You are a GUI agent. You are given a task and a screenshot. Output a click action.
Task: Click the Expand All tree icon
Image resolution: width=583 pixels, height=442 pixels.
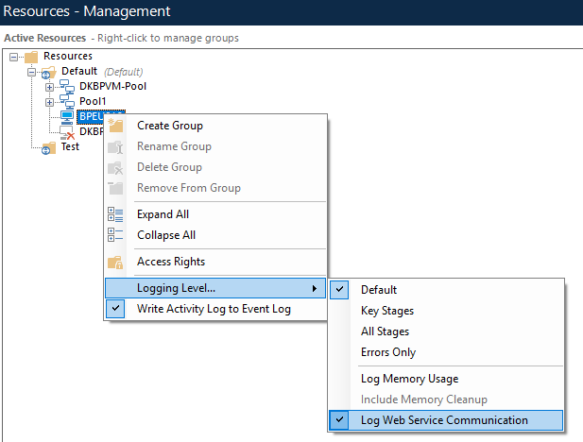point(115,214)
